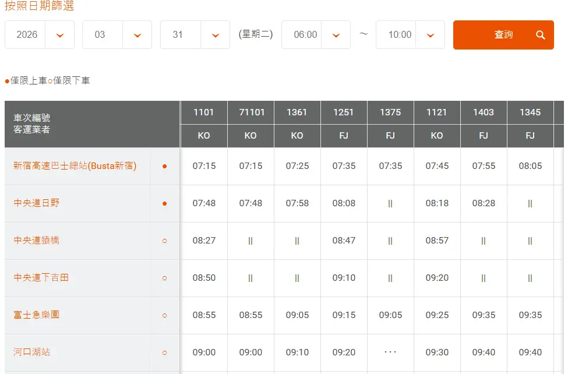The width and height of the screenshot is (568, 374).
Task: Open the 富士急樂園 stop link
Action: click(37, 315)
